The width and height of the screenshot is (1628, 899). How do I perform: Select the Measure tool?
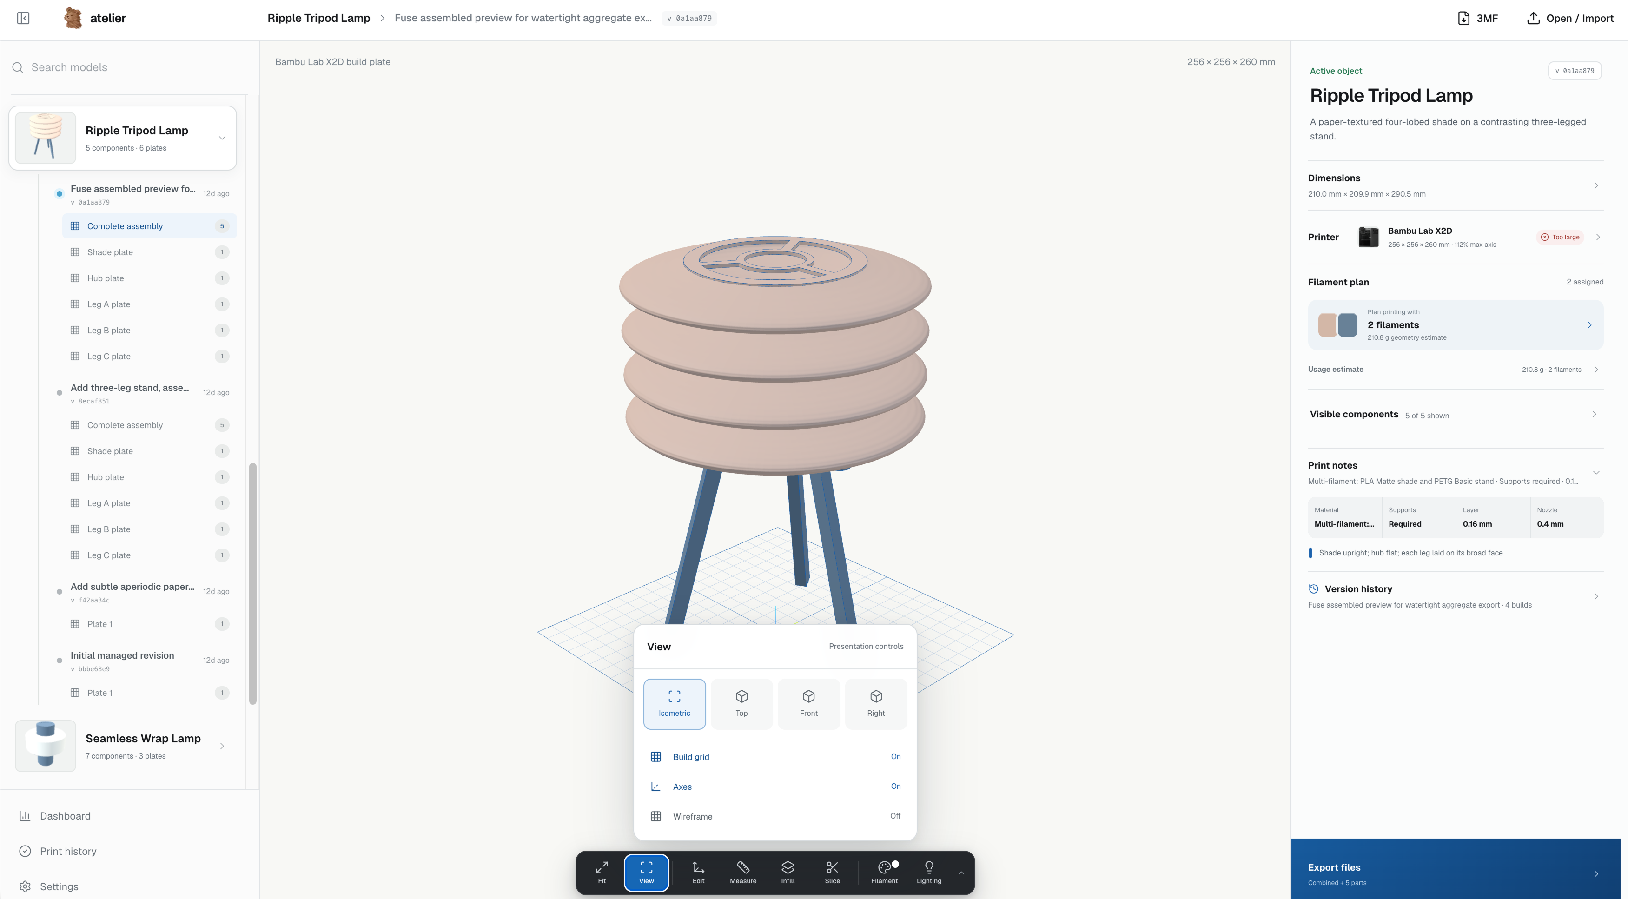coord(742,872)
